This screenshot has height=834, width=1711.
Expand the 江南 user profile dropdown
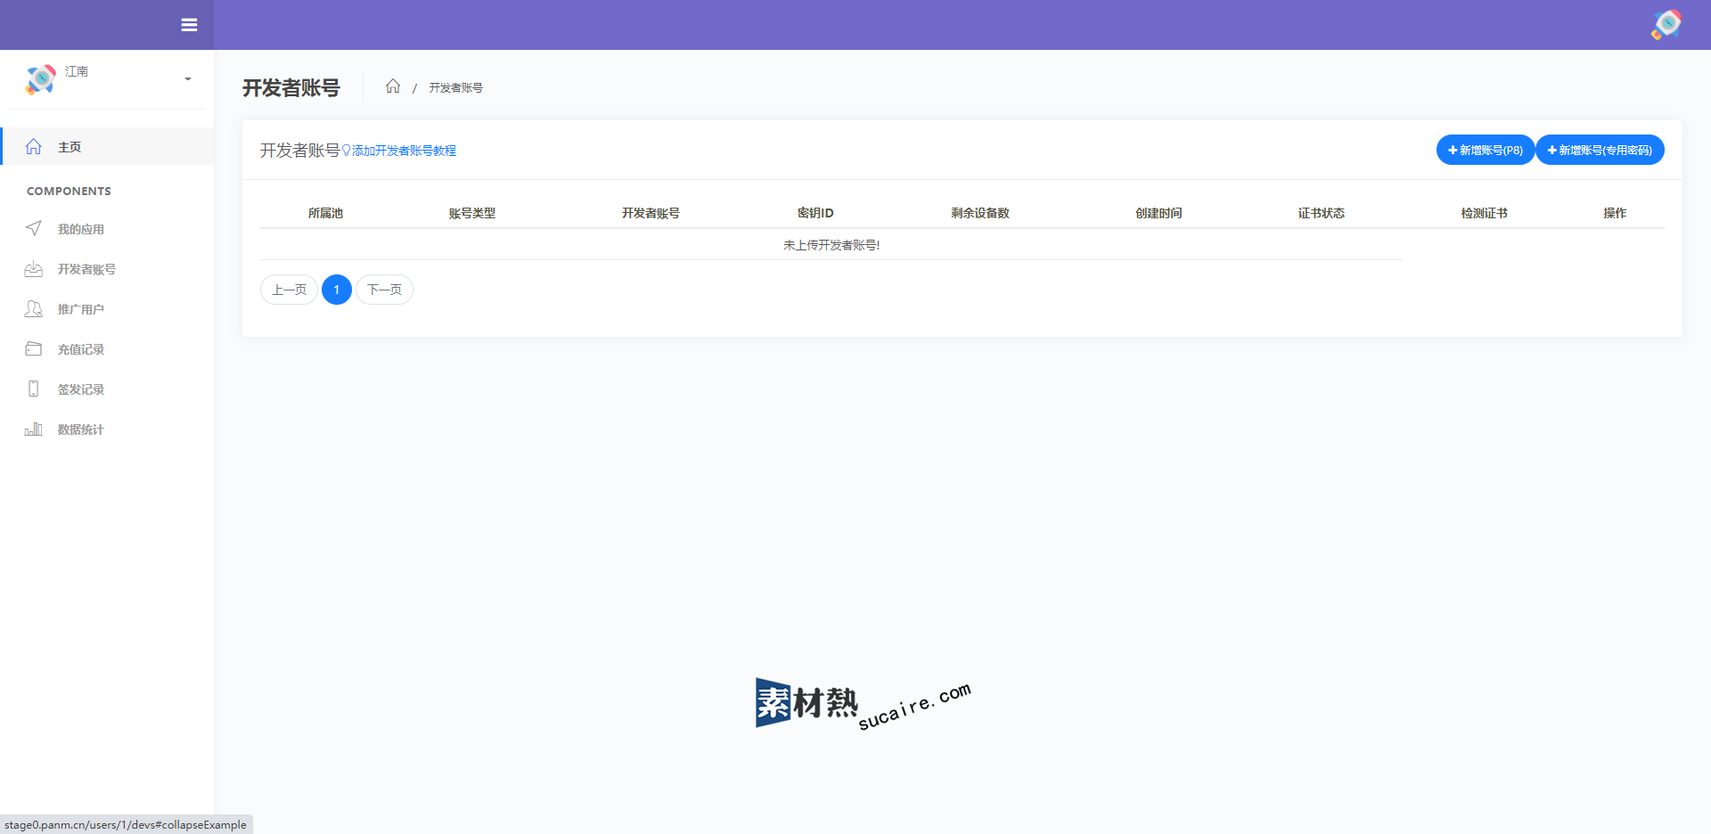[187, 79]
